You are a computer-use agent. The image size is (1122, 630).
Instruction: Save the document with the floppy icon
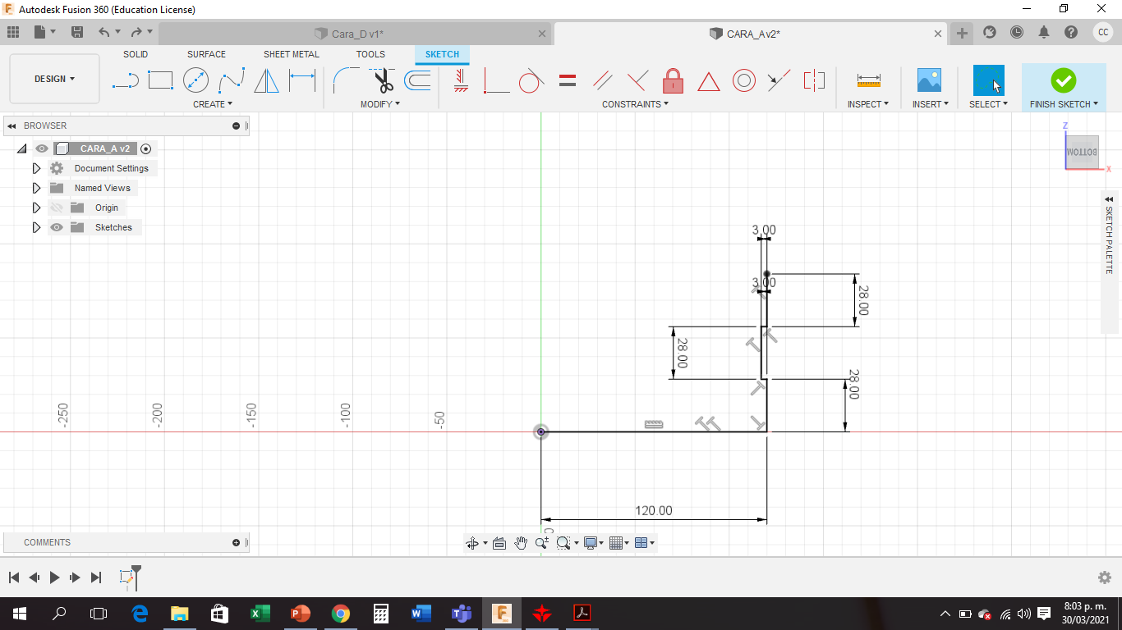(x=77, y=32)
